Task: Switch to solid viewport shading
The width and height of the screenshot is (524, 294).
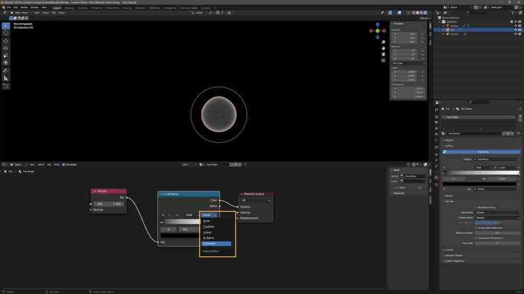Action: pos(418,13)
